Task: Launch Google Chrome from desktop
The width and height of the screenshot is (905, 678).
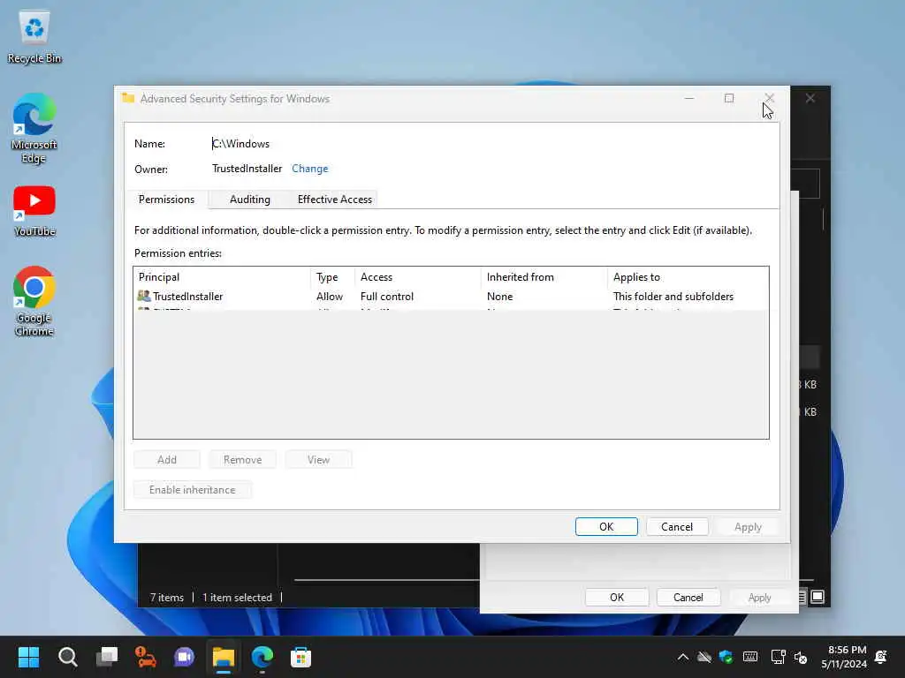Action: pyautogui.click(x=34, y=301)
